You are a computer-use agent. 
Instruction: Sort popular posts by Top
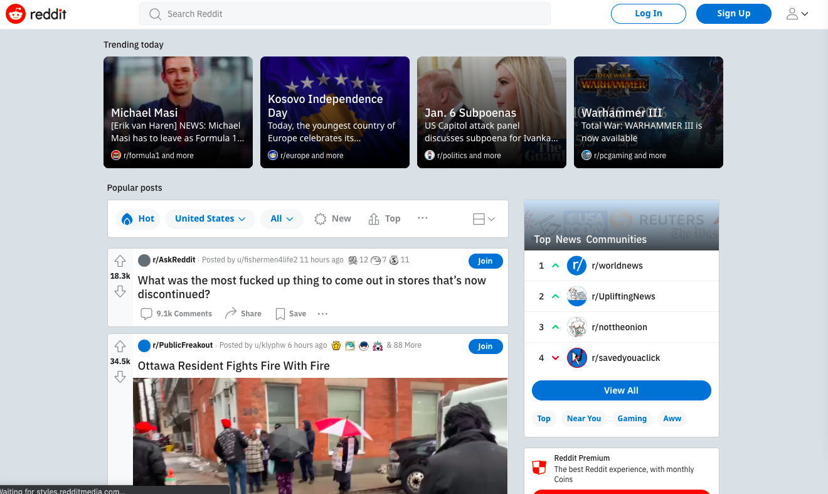385,218
